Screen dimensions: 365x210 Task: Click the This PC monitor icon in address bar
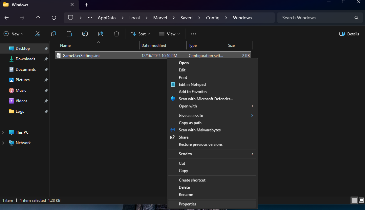point(71,18)
